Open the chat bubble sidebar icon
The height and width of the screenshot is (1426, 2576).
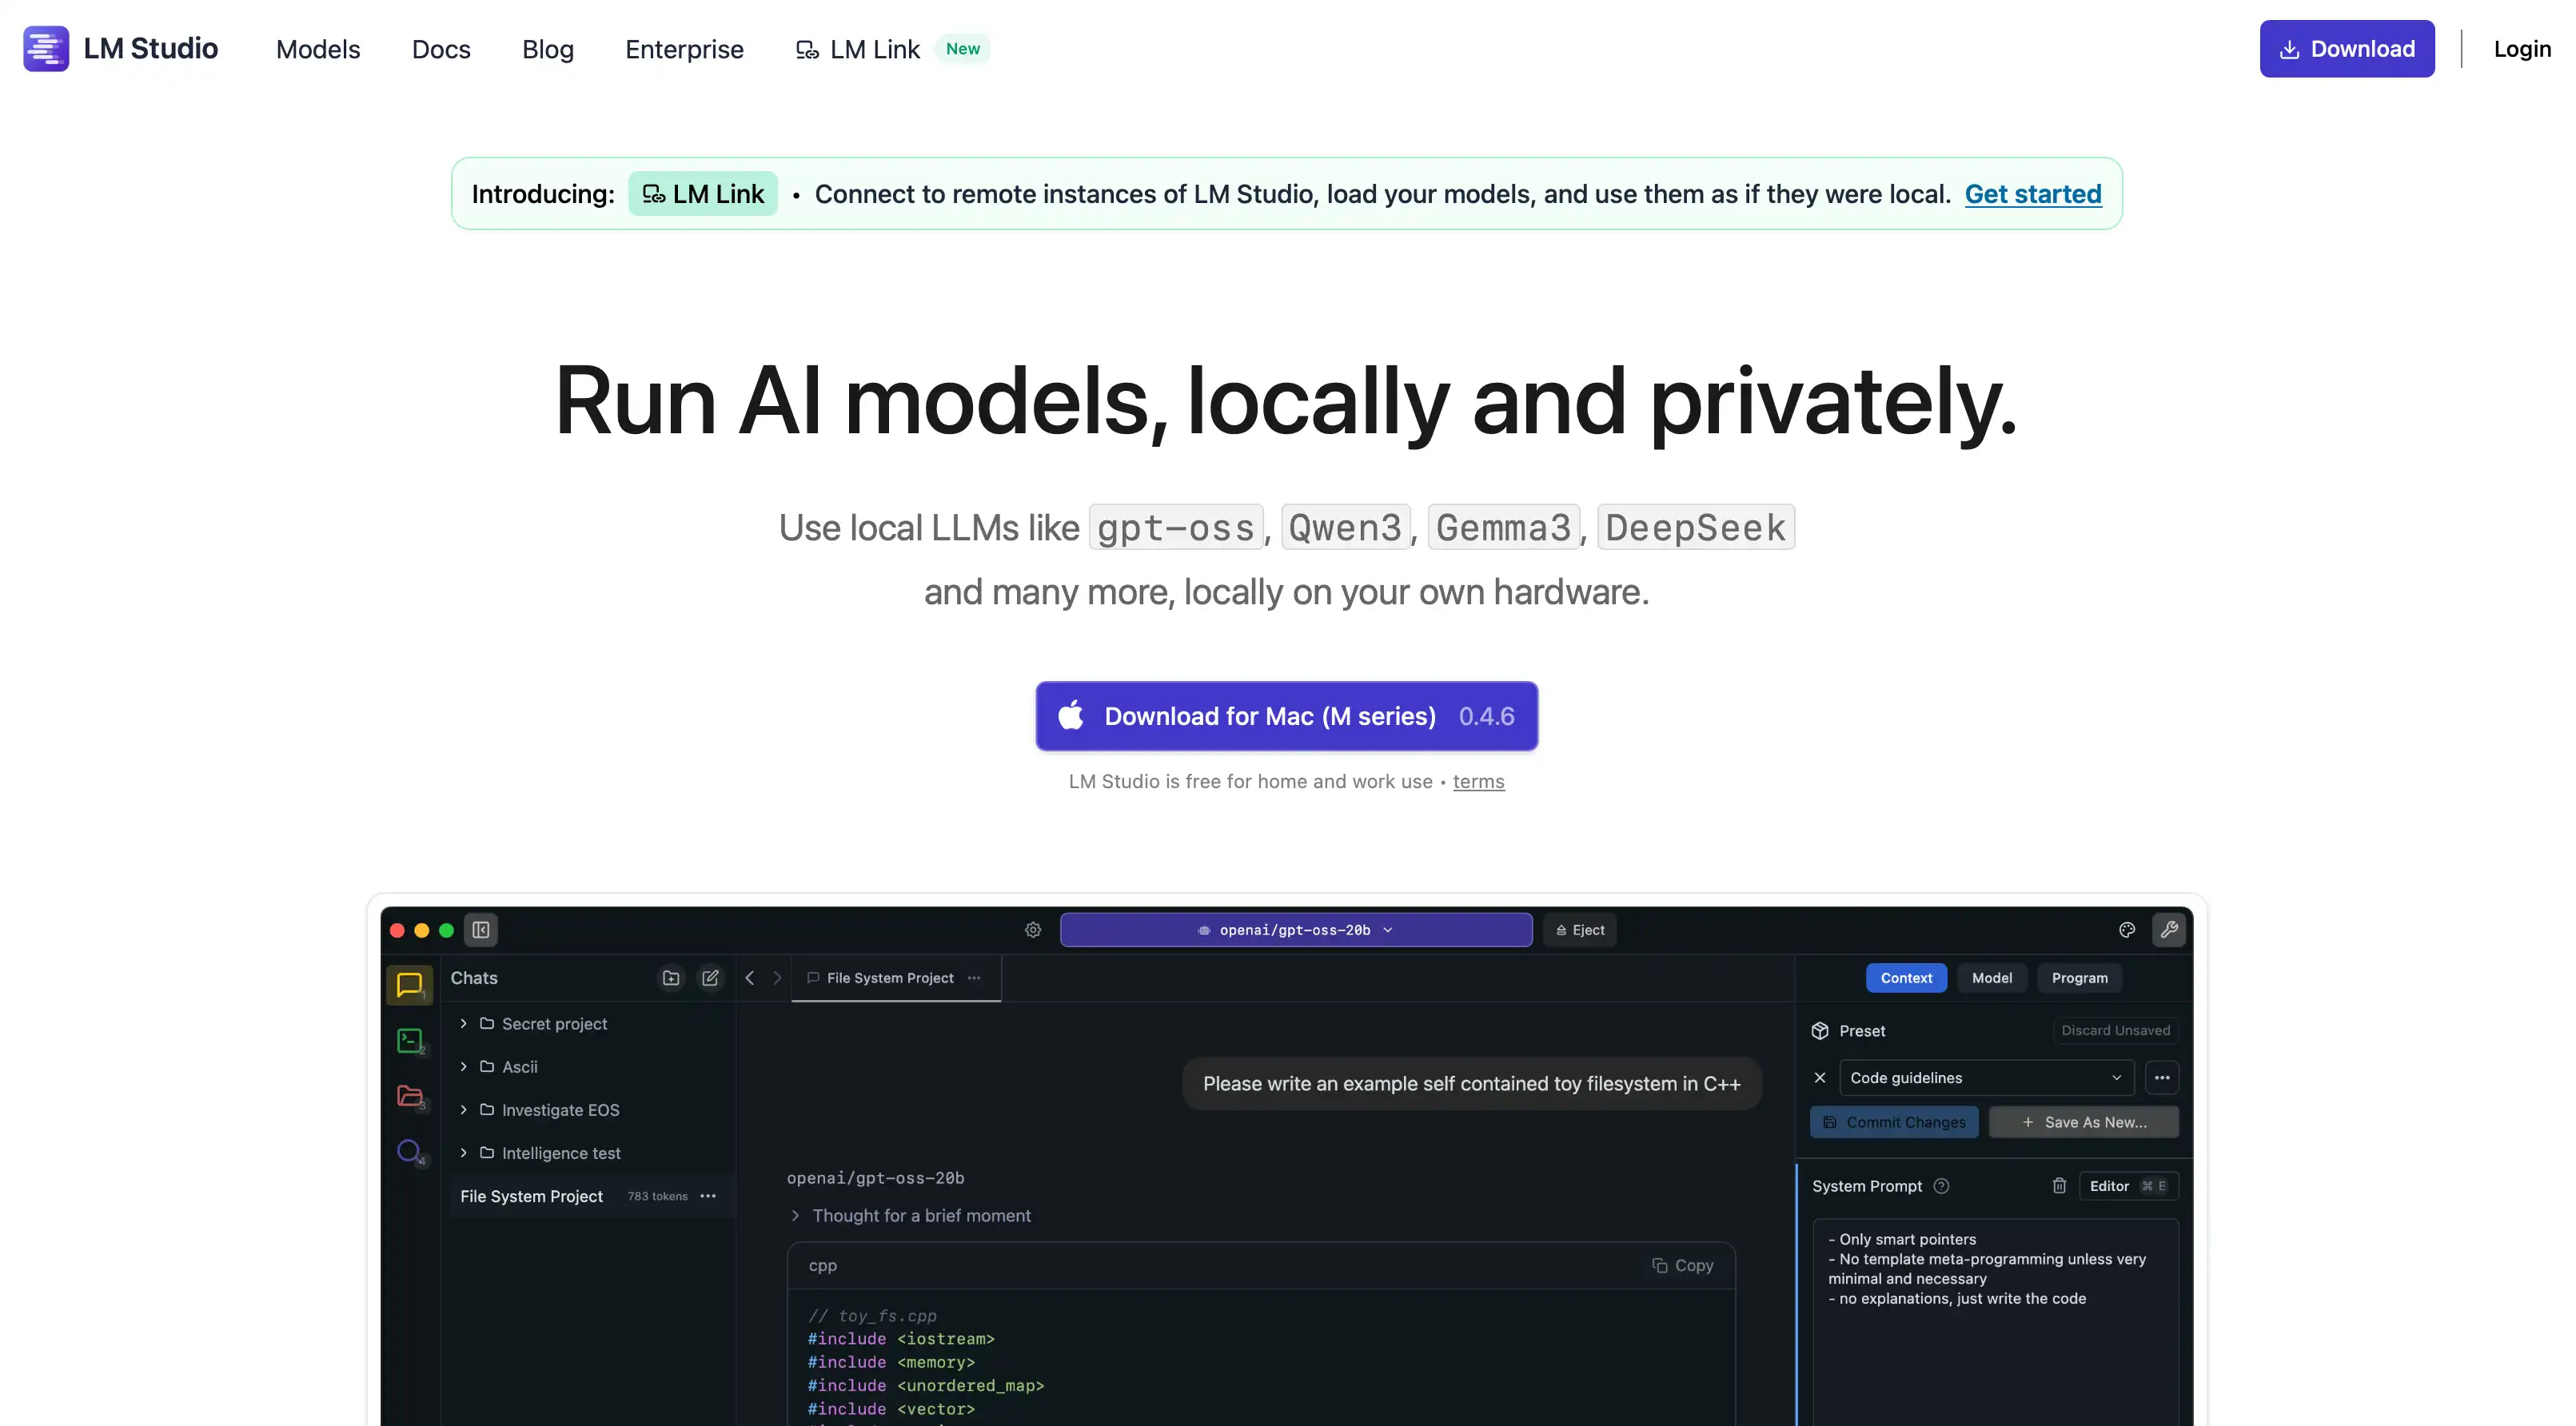409,984
